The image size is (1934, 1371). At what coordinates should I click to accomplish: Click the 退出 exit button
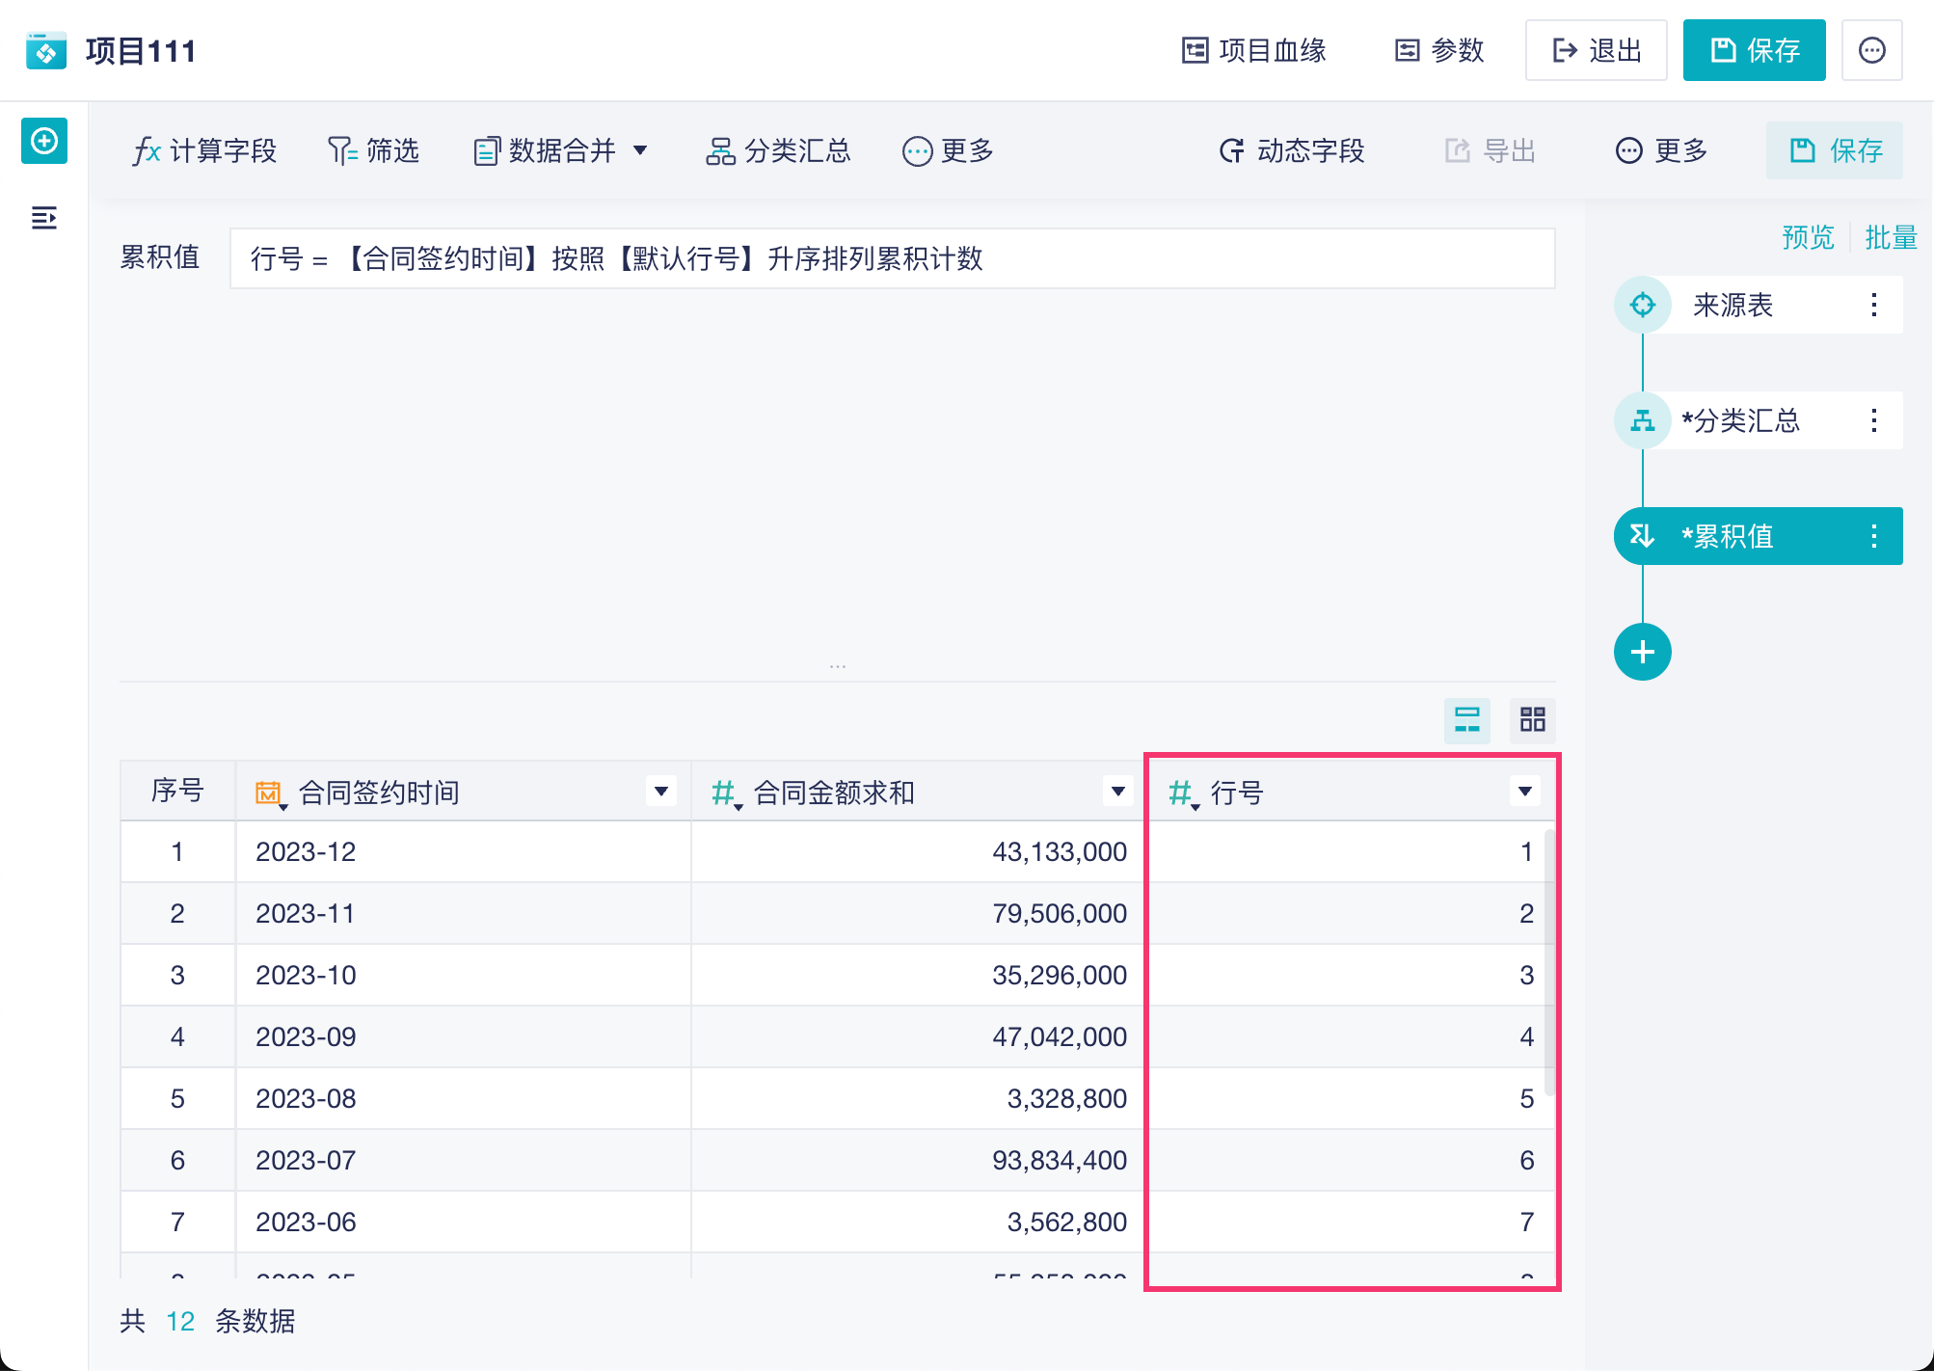tap(1596, 50)
